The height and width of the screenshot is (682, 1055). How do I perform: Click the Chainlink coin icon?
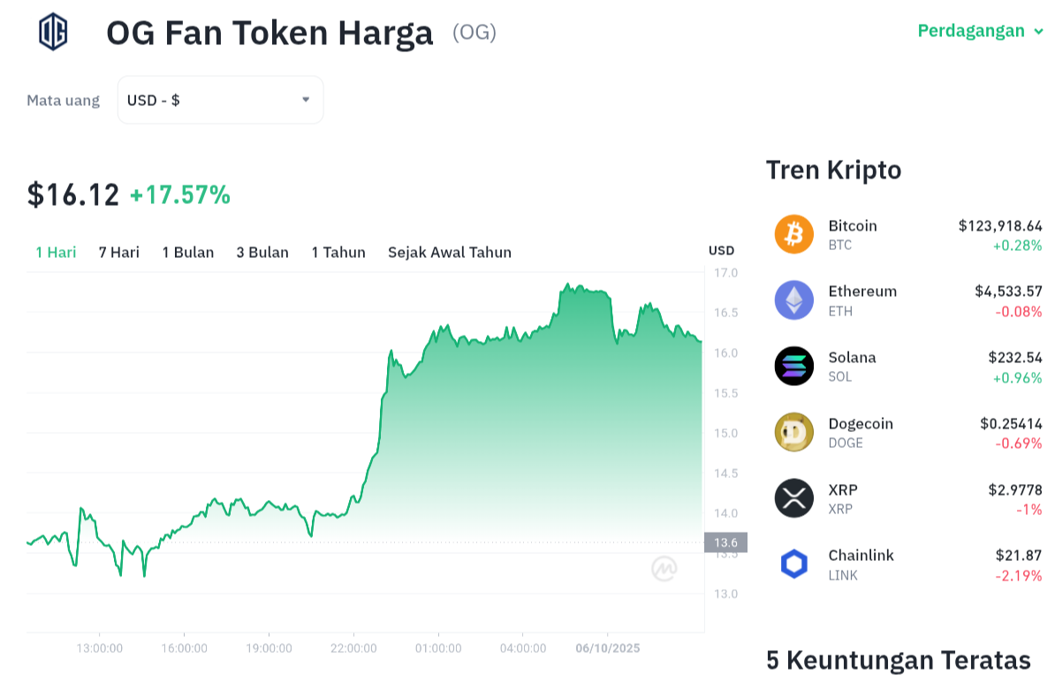click(793, 564)
